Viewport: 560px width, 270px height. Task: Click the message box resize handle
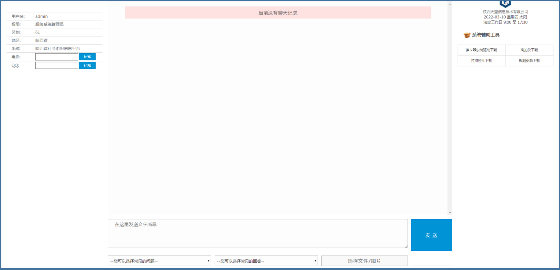point(406,247)
